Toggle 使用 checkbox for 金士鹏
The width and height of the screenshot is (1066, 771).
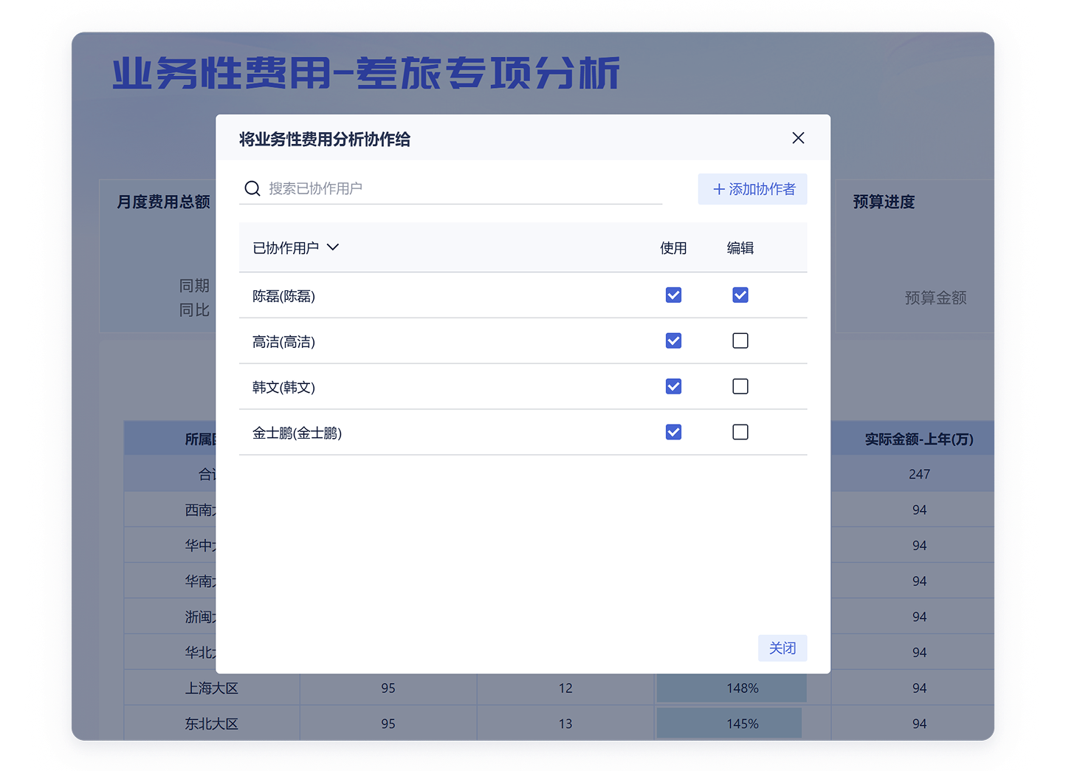coord(673,433)
